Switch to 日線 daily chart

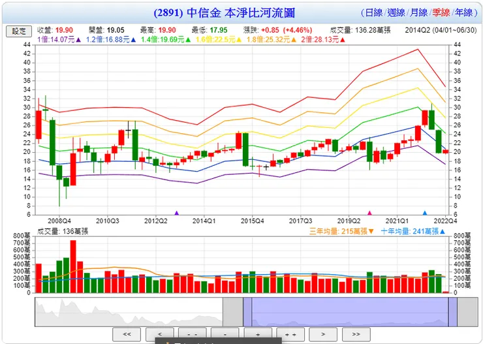pyautogui.click(x=373, y=12)
